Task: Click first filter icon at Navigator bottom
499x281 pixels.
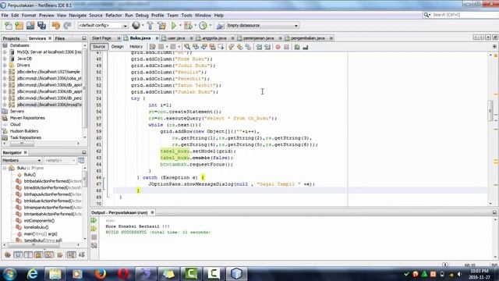Action: coord(8,254)
